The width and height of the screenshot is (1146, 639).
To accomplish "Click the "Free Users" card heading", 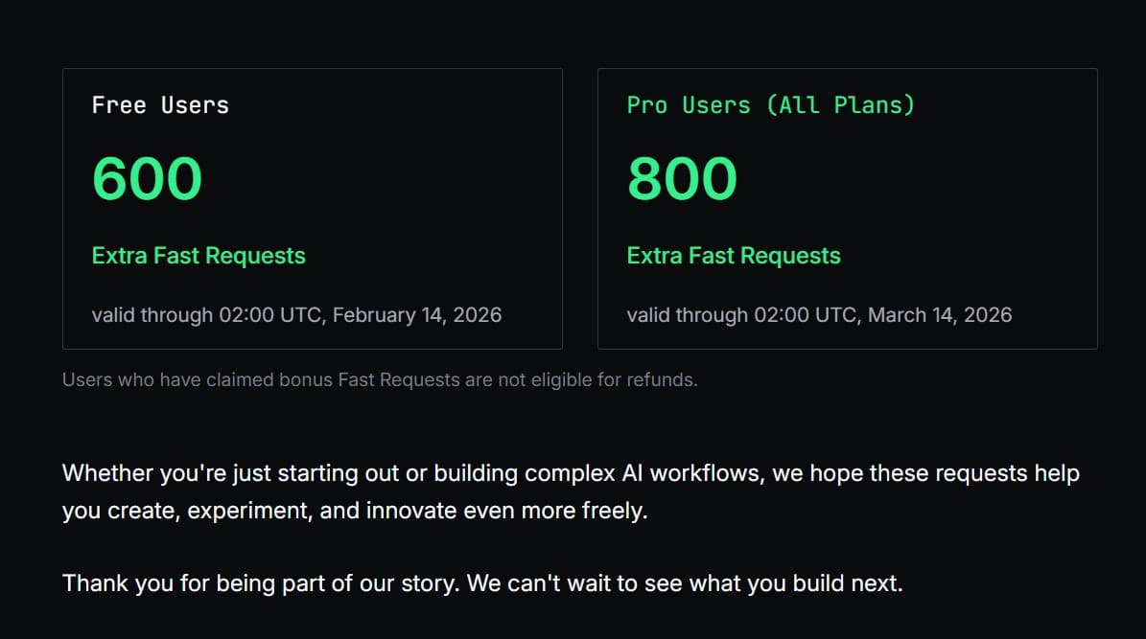I will pyautogui.click(x=160, y=105).
